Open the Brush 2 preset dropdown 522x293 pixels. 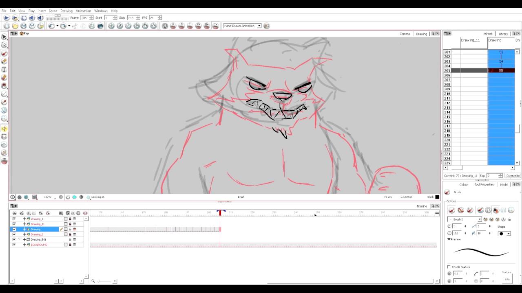click(x=465, y=219)
